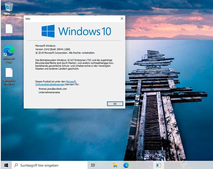Open the Microsoft-Softwarelizenzbedingungen link
Image resolution: width=213 pixels, height=169 pixels.
(56, 83)
